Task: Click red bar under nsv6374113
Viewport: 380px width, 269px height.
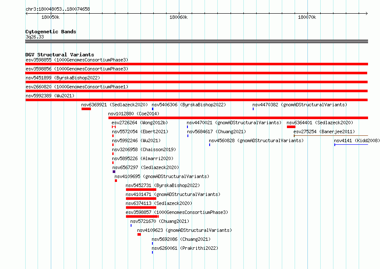Action: tap(141, 208)
